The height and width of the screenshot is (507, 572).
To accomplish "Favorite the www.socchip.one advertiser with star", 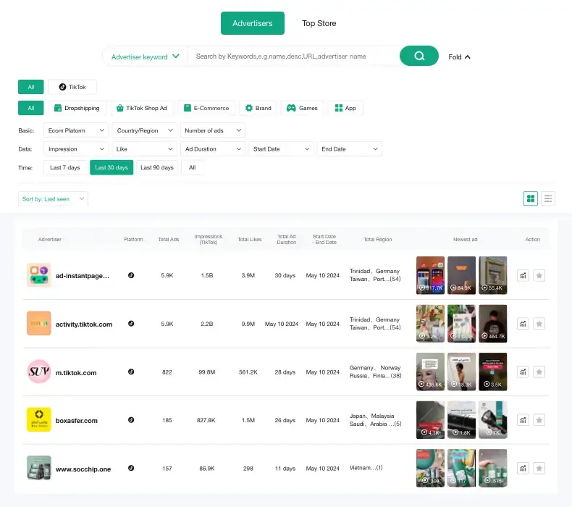I will pos(539,469).
